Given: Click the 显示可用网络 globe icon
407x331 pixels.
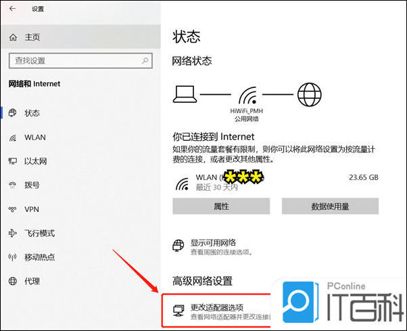Looking at the screenshot, I should pyautogui.click(x=178, y=246).
